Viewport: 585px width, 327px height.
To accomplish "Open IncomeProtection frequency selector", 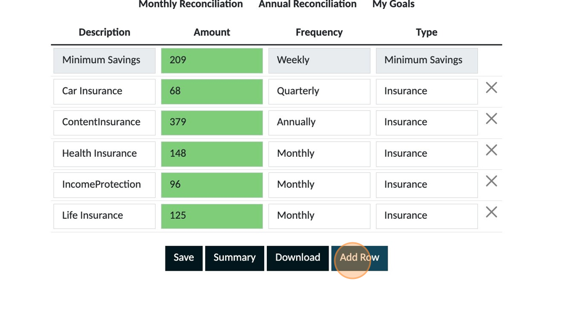I will click(319, 185).
